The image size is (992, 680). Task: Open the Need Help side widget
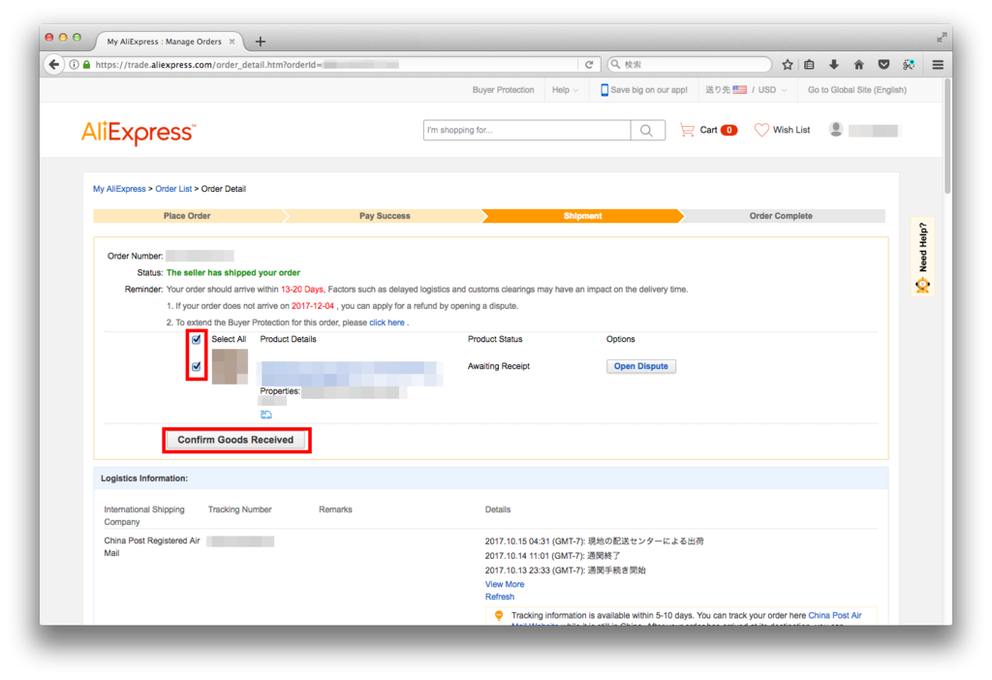[x=923, y=257]
